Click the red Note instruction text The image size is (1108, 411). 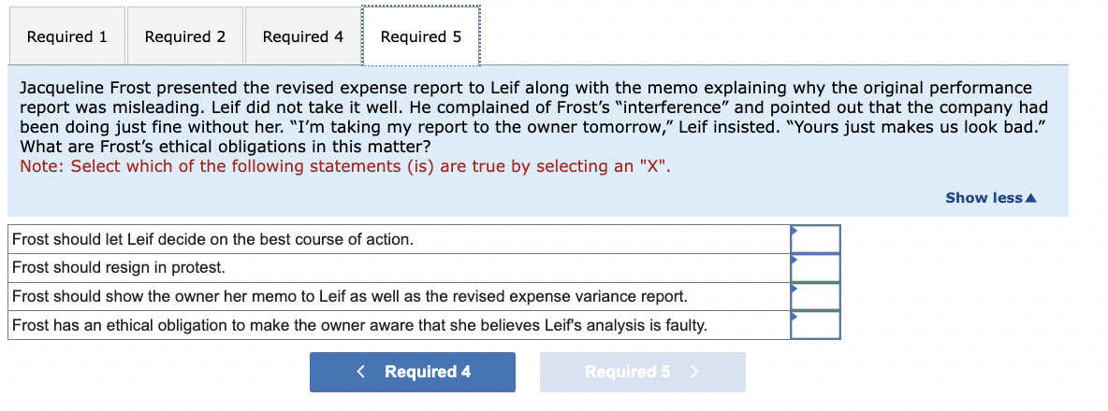345,167
